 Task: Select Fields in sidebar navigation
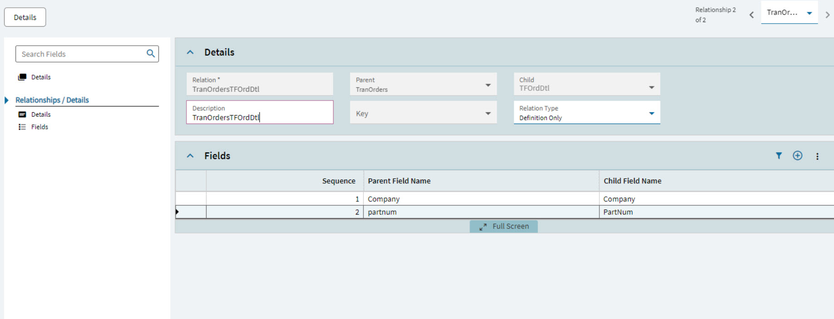[x=39, y=127]
